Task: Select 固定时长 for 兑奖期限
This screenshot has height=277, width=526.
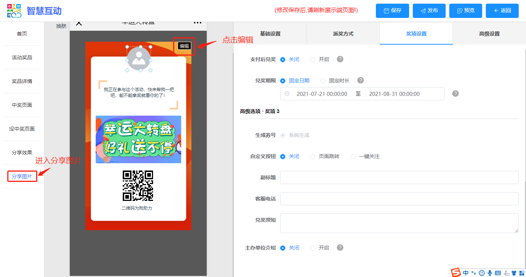Action: click(x=323, y=81)
